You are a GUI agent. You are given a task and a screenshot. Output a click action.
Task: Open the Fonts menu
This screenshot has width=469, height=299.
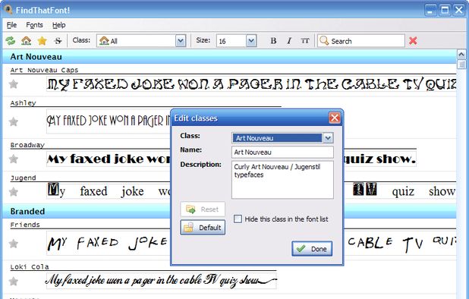click(34, 25)
